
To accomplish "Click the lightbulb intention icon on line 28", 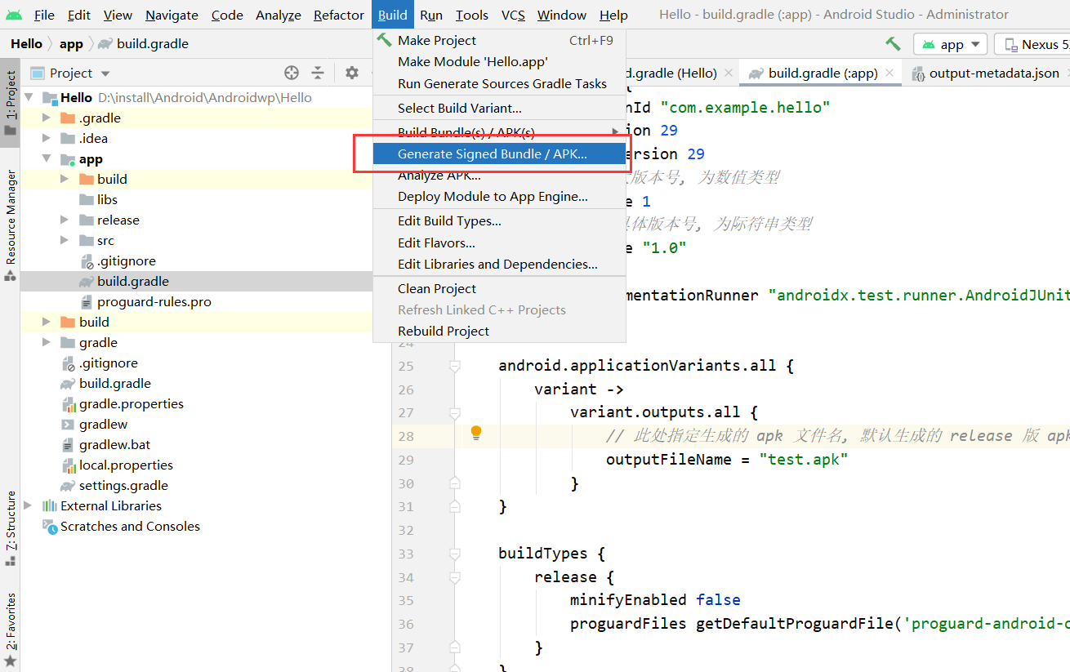I will coord(476,434).
